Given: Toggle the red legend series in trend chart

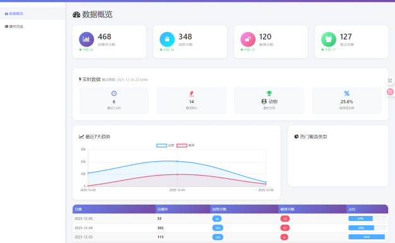Looking at the screenshot, I should (186, 145).
